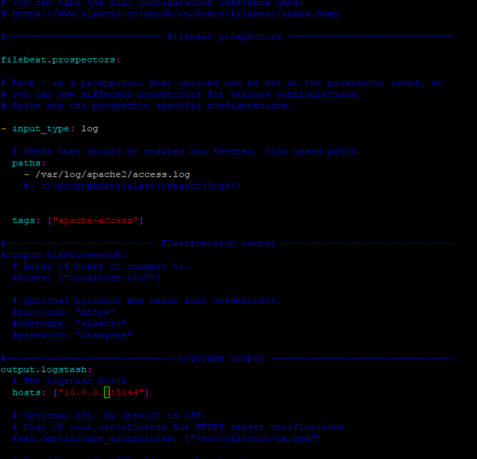Viewport: 477px width, 459px height.
Task: Click '# Below are the prospector specific configurations' comment
Action: pos(146,106)
